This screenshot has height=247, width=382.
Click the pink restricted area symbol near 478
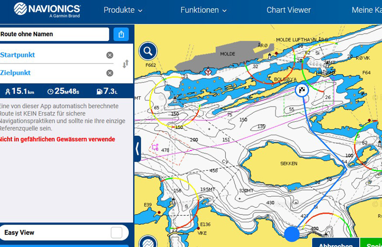coord(155,147)
